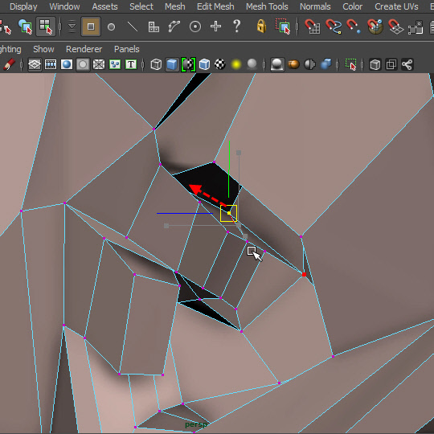Toggle the lines component selection mask
The height and width of the screenshot is (434, 434).
pyautogui.click(x=133, y=27)
